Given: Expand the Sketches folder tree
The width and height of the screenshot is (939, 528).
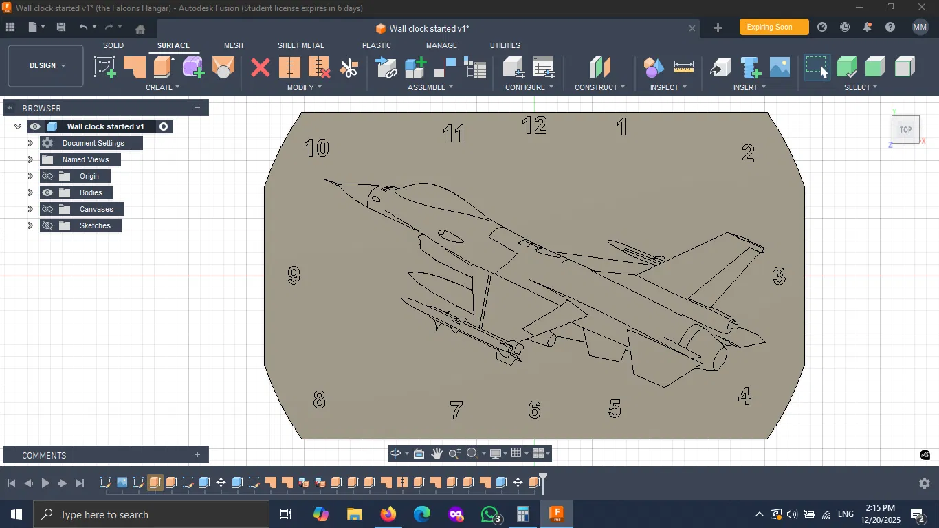Looking at the screenshot, I should [x=30, y=225].
